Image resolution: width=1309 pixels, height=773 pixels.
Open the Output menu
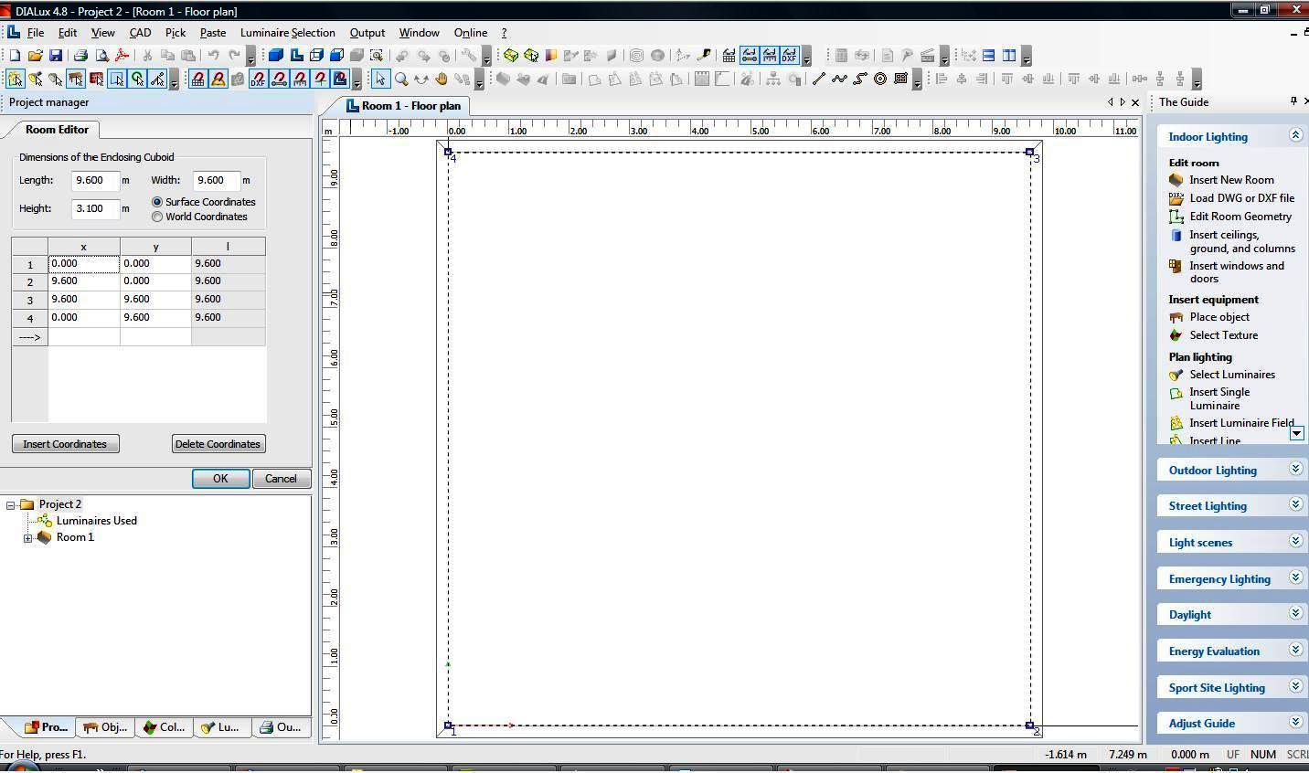pyautogui.click(x=367, y=33)
